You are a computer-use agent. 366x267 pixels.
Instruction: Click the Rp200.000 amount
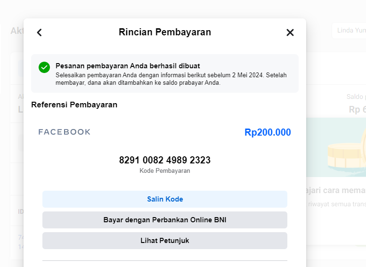point(268,132)
